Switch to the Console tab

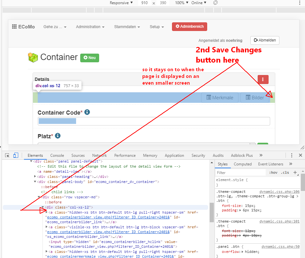pyautogui.click(x=57, y=156)
